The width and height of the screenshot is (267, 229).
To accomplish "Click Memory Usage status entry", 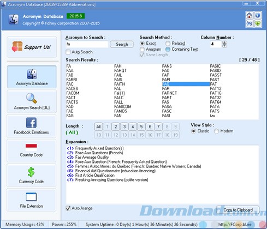I will tap(25, 225).
